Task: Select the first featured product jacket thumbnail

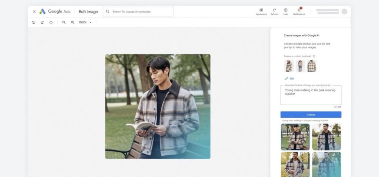Action: click(x=289, y=66)
